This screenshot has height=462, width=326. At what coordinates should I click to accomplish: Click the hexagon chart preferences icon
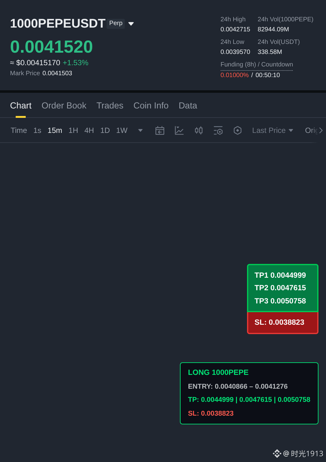[238, 130]
